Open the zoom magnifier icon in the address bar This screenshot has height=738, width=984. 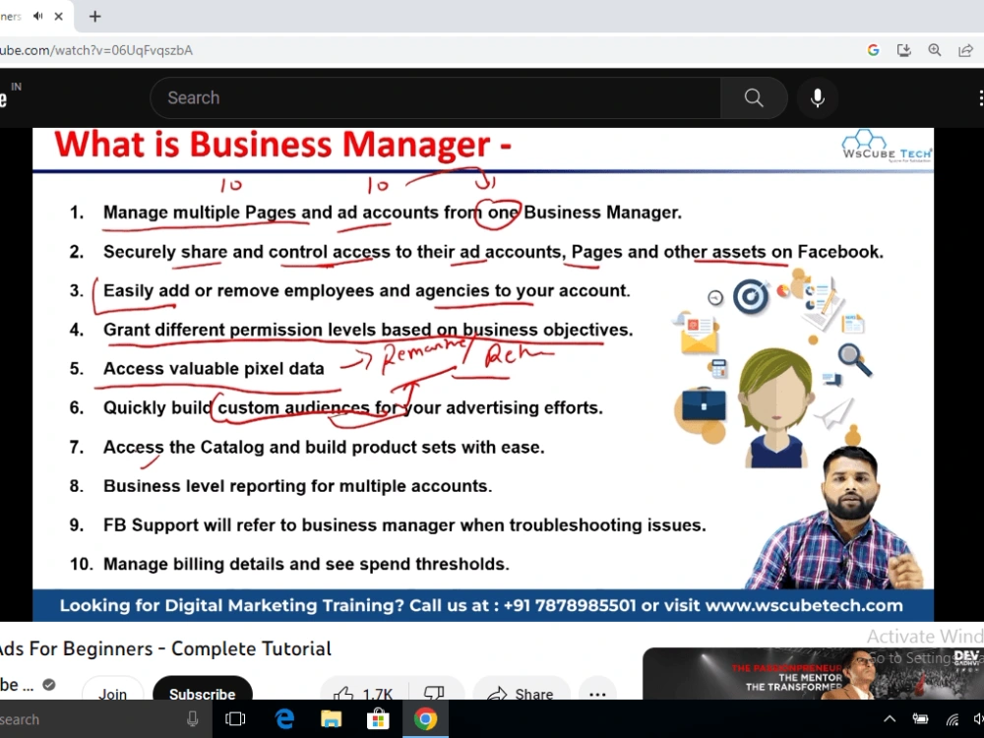pyautogui.click(x=935, y=50)
